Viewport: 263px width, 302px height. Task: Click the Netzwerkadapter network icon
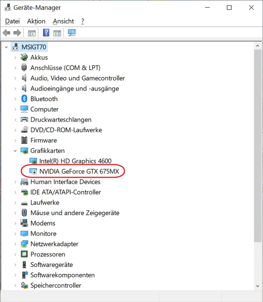[x=24, y=244]
